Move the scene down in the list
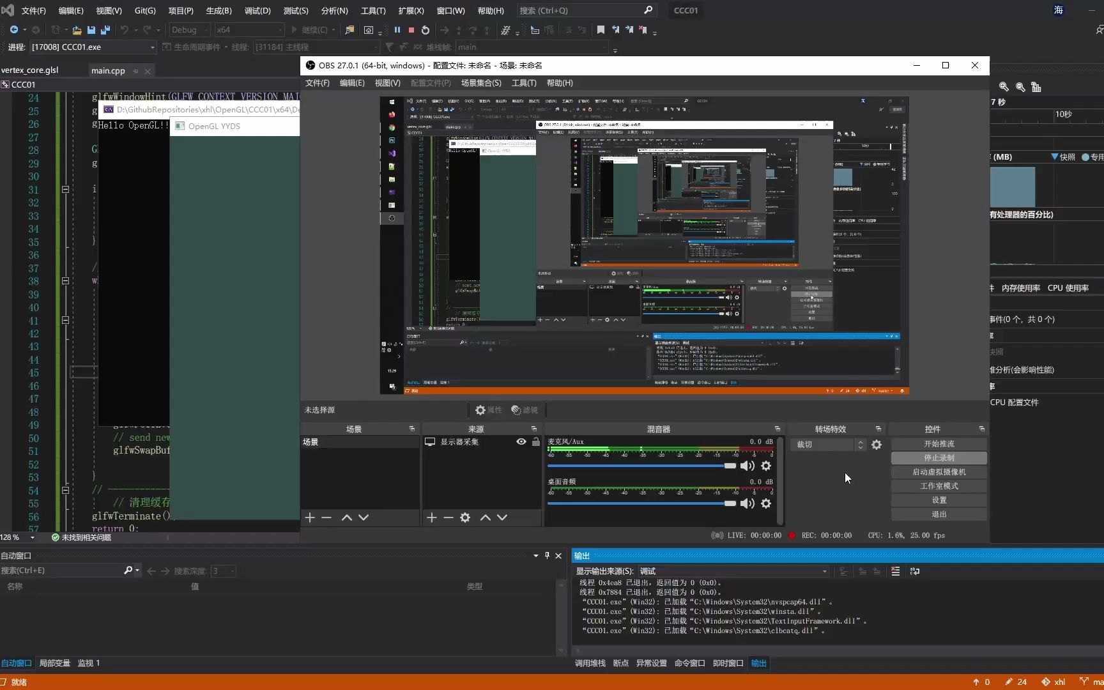This screenshot has width=1104, height=690. click(x=364, y=517)
